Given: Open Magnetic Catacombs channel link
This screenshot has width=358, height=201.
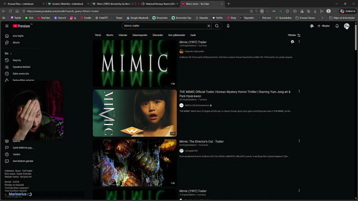Looking at the screenshot, I should tap(194, 51).
